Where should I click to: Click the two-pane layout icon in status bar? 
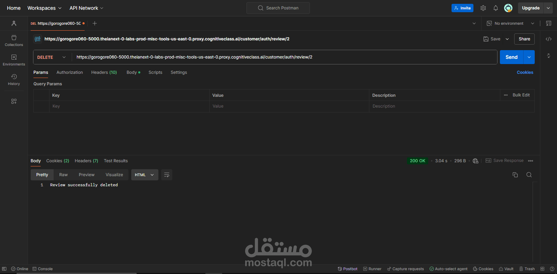tap(542, 269)
